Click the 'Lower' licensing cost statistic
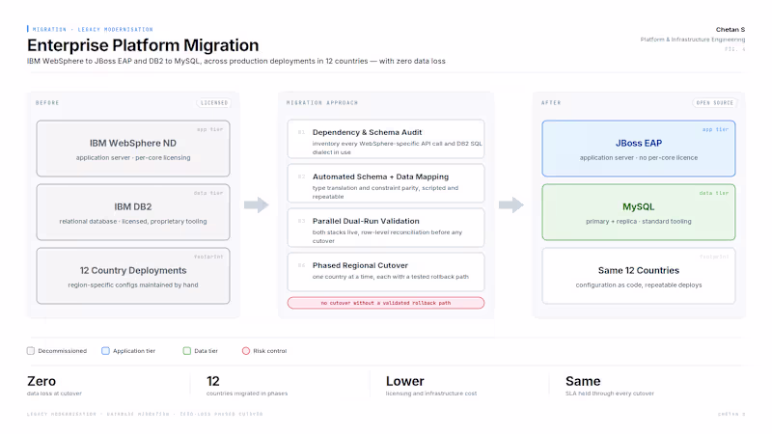772x434 pixels. [404, 381]
